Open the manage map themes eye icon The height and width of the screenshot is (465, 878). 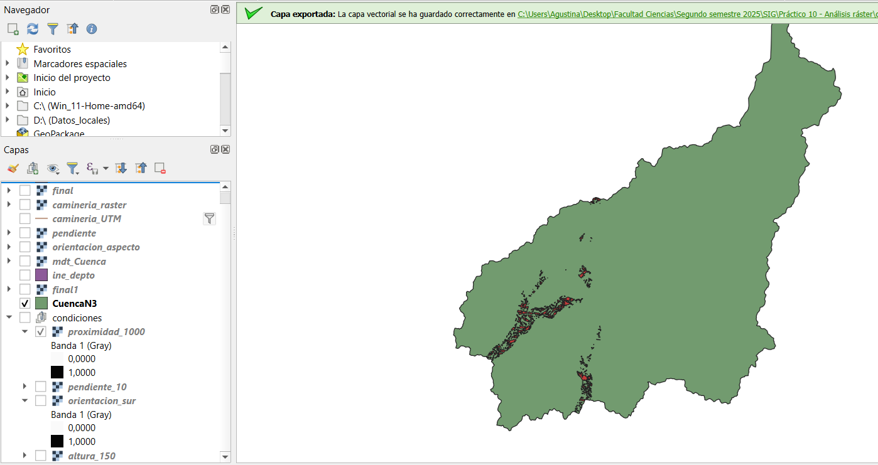53,168
